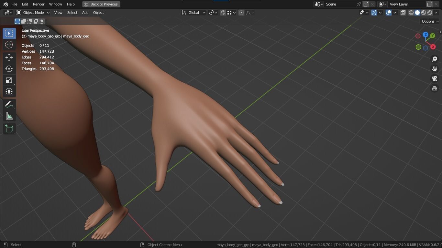Switch to rendered viewport shading
This screenshot has width=442, height=248.
(x=430, y=13)
